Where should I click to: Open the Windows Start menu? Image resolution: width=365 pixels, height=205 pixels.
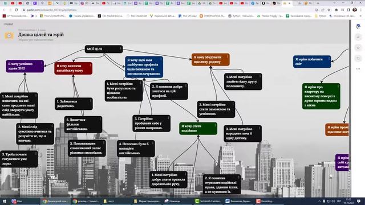[x=4, y=201]
